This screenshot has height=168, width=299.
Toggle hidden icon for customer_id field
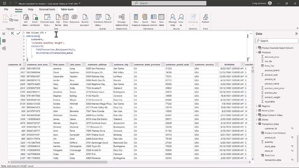pos(292,128)
